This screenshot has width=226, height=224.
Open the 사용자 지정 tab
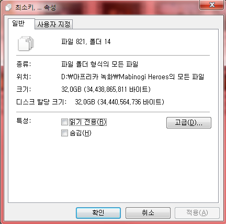[54, 24]
